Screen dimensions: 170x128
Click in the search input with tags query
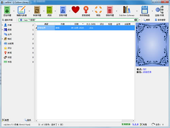coord(78,20)
